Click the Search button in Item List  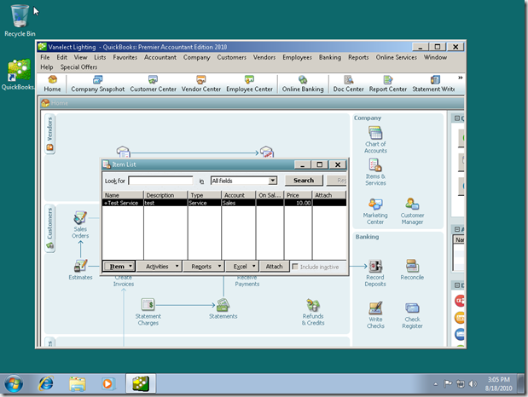(x=304, y=181)
